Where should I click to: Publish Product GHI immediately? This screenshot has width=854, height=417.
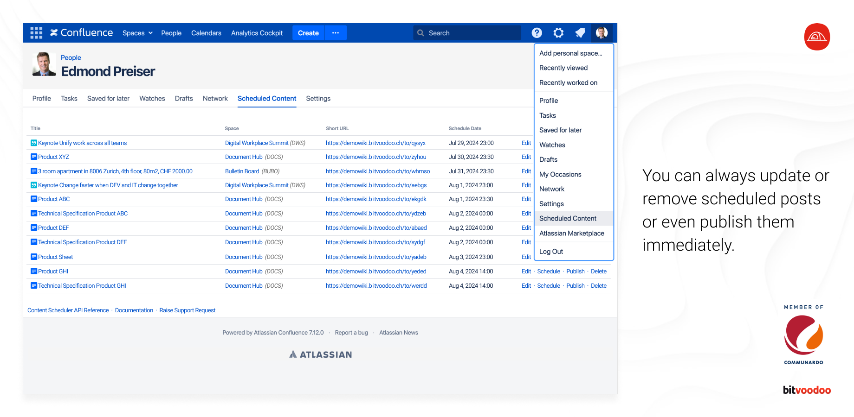(x=576, y=272)
